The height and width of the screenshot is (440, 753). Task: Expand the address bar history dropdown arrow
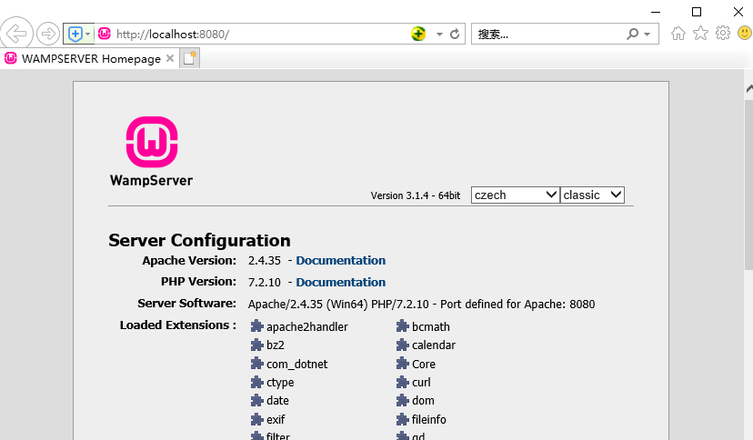click(439, 34)
